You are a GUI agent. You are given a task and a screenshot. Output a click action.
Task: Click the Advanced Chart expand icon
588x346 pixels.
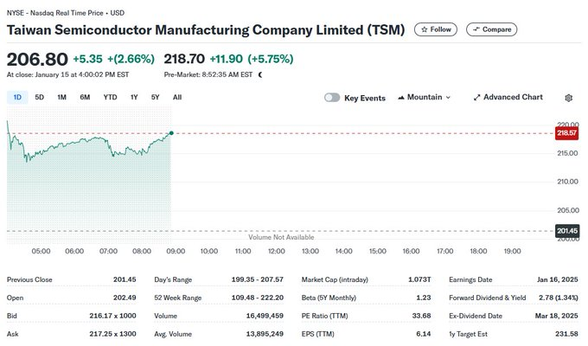[477, 98]
